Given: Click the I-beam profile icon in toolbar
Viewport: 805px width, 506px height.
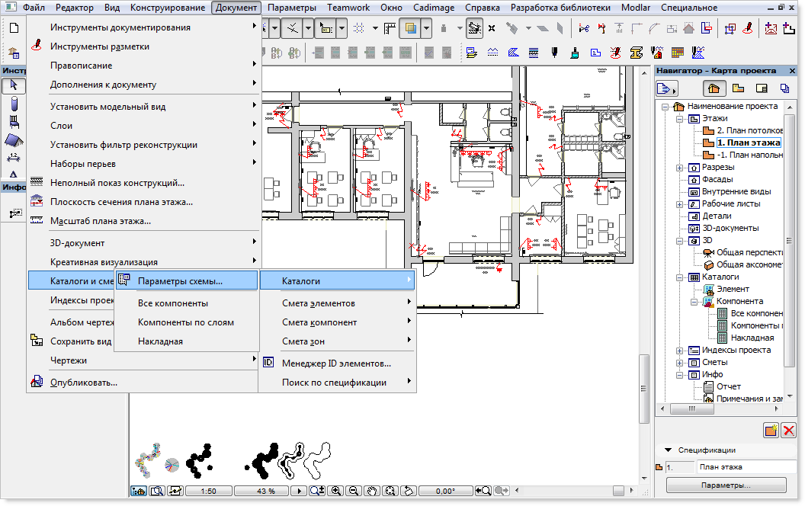Looking at the screenshot, I should (636, 53).
